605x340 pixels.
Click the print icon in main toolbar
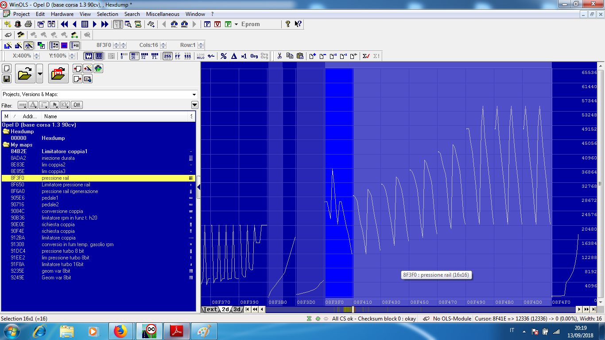click(28, 24)
